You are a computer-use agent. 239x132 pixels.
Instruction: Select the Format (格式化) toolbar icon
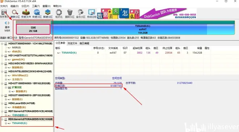59,14
